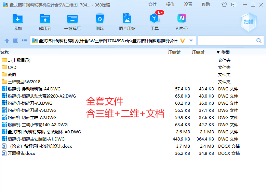This screenshot has height=191, width=266.
Task: Go up one level with the up arrow
Action: [x=7, y=41]
